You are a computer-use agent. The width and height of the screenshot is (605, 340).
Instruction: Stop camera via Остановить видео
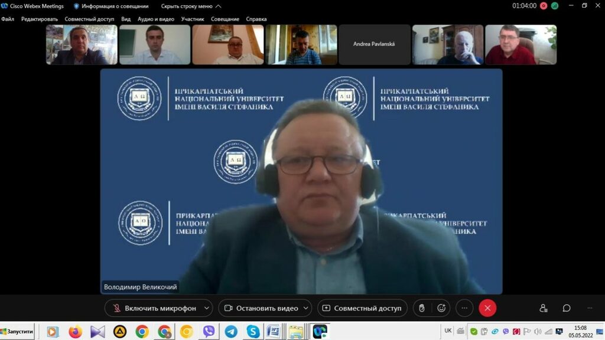coord(260,308)
